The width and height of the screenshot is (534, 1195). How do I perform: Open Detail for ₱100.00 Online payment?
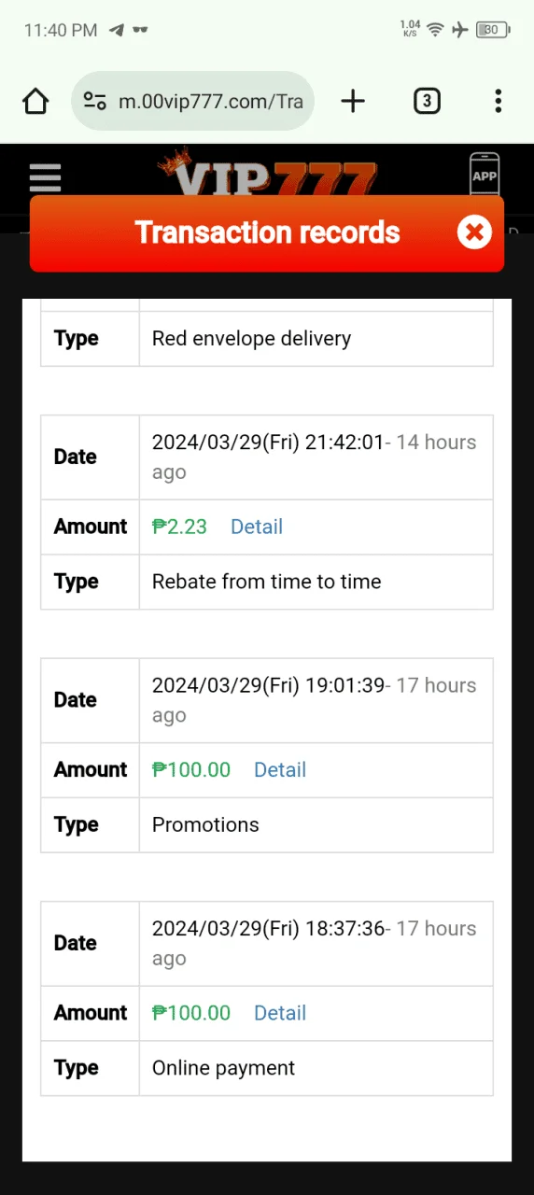point(280,1013)
